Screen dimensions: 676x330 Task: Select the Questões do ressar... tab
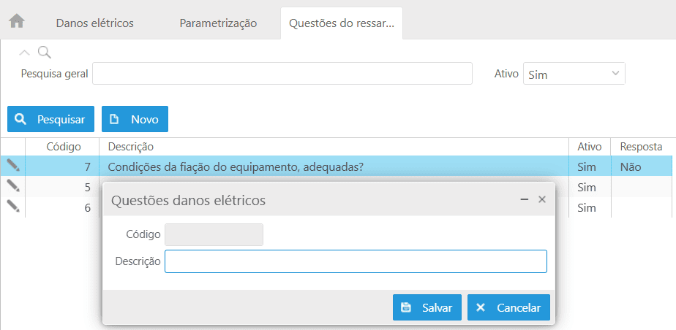tap(342, 23)
